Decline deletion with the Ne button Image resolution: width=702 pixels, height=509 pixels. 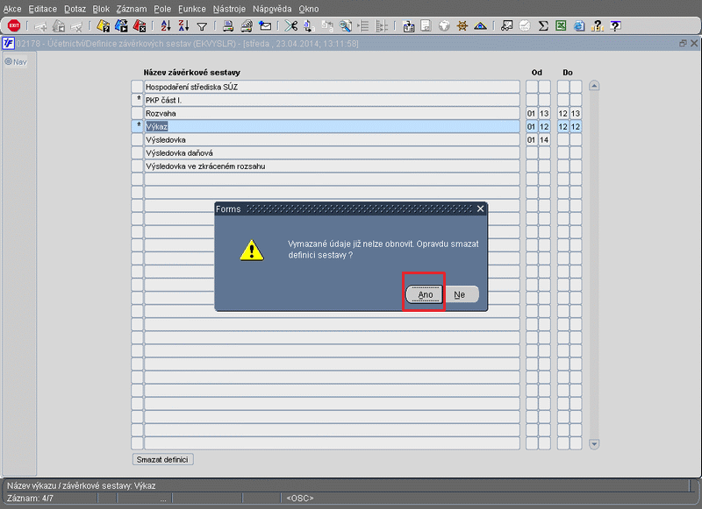pos(460,294)
